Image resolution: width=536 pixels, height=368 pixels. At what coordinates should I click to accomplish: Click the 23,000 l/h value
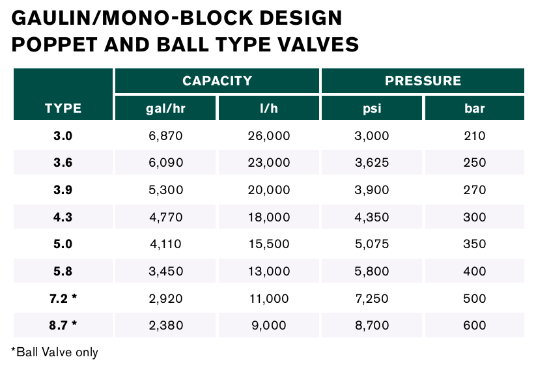tap(268, 163)
